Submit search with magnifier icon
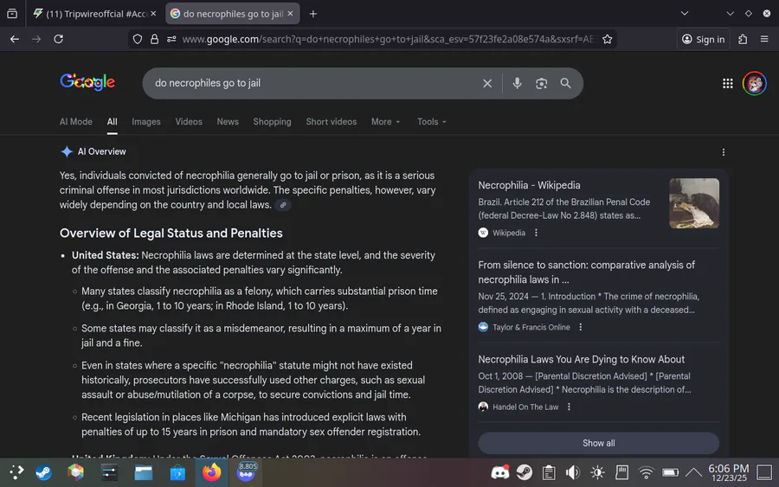 tap(566, 83)
